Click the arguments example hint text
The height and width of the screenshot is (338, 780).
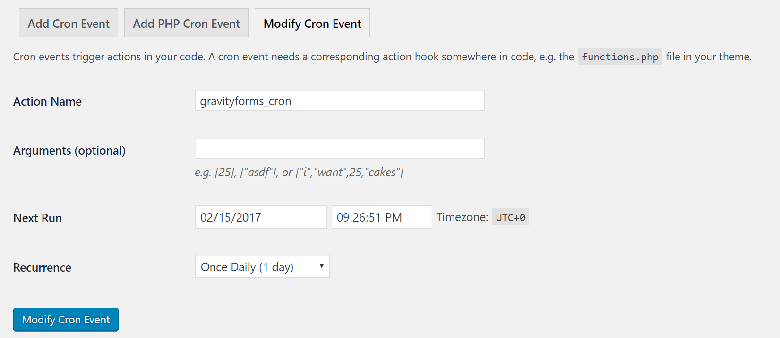pos(300,172)
